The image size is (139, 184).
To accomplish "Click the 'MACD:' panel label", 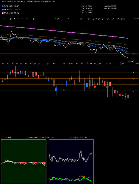I will [8, 137].
